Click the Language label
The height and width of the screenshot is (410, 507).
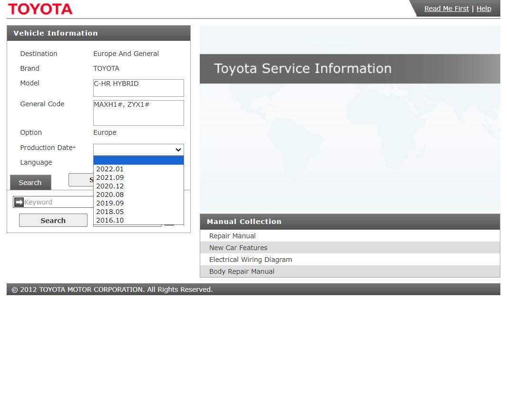pyautogui.click(x=36, y=162)
